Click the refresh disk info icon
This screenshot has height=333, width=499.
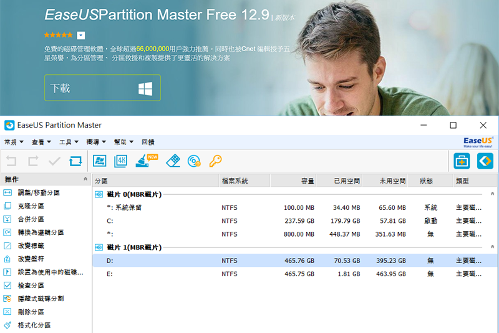(x=75, y=161)
